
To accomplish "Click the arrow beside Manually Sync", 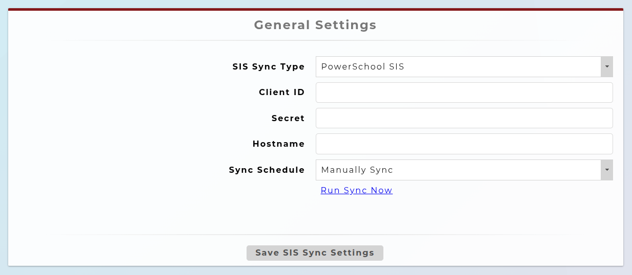I will click(607, 170).
